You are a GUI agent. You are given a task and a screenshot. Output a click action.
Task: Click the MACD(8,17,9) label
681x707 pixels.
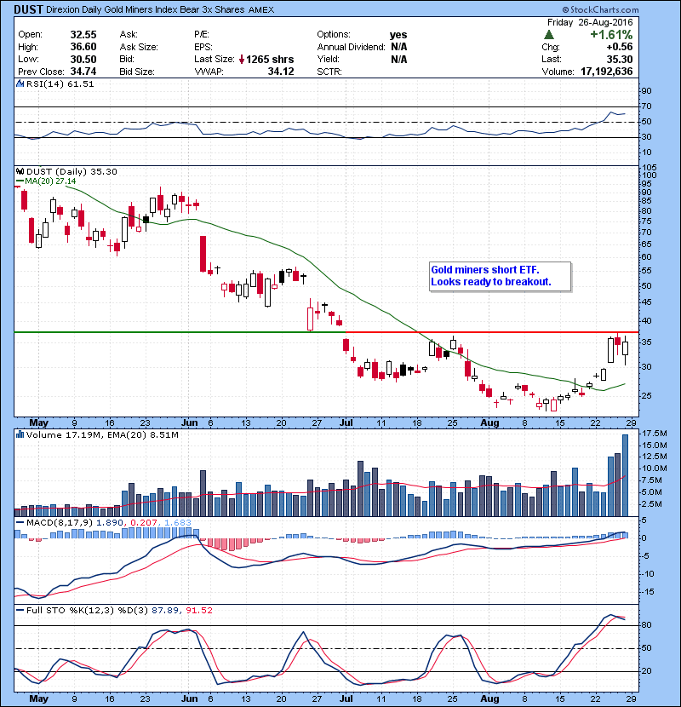pos(60,523)
